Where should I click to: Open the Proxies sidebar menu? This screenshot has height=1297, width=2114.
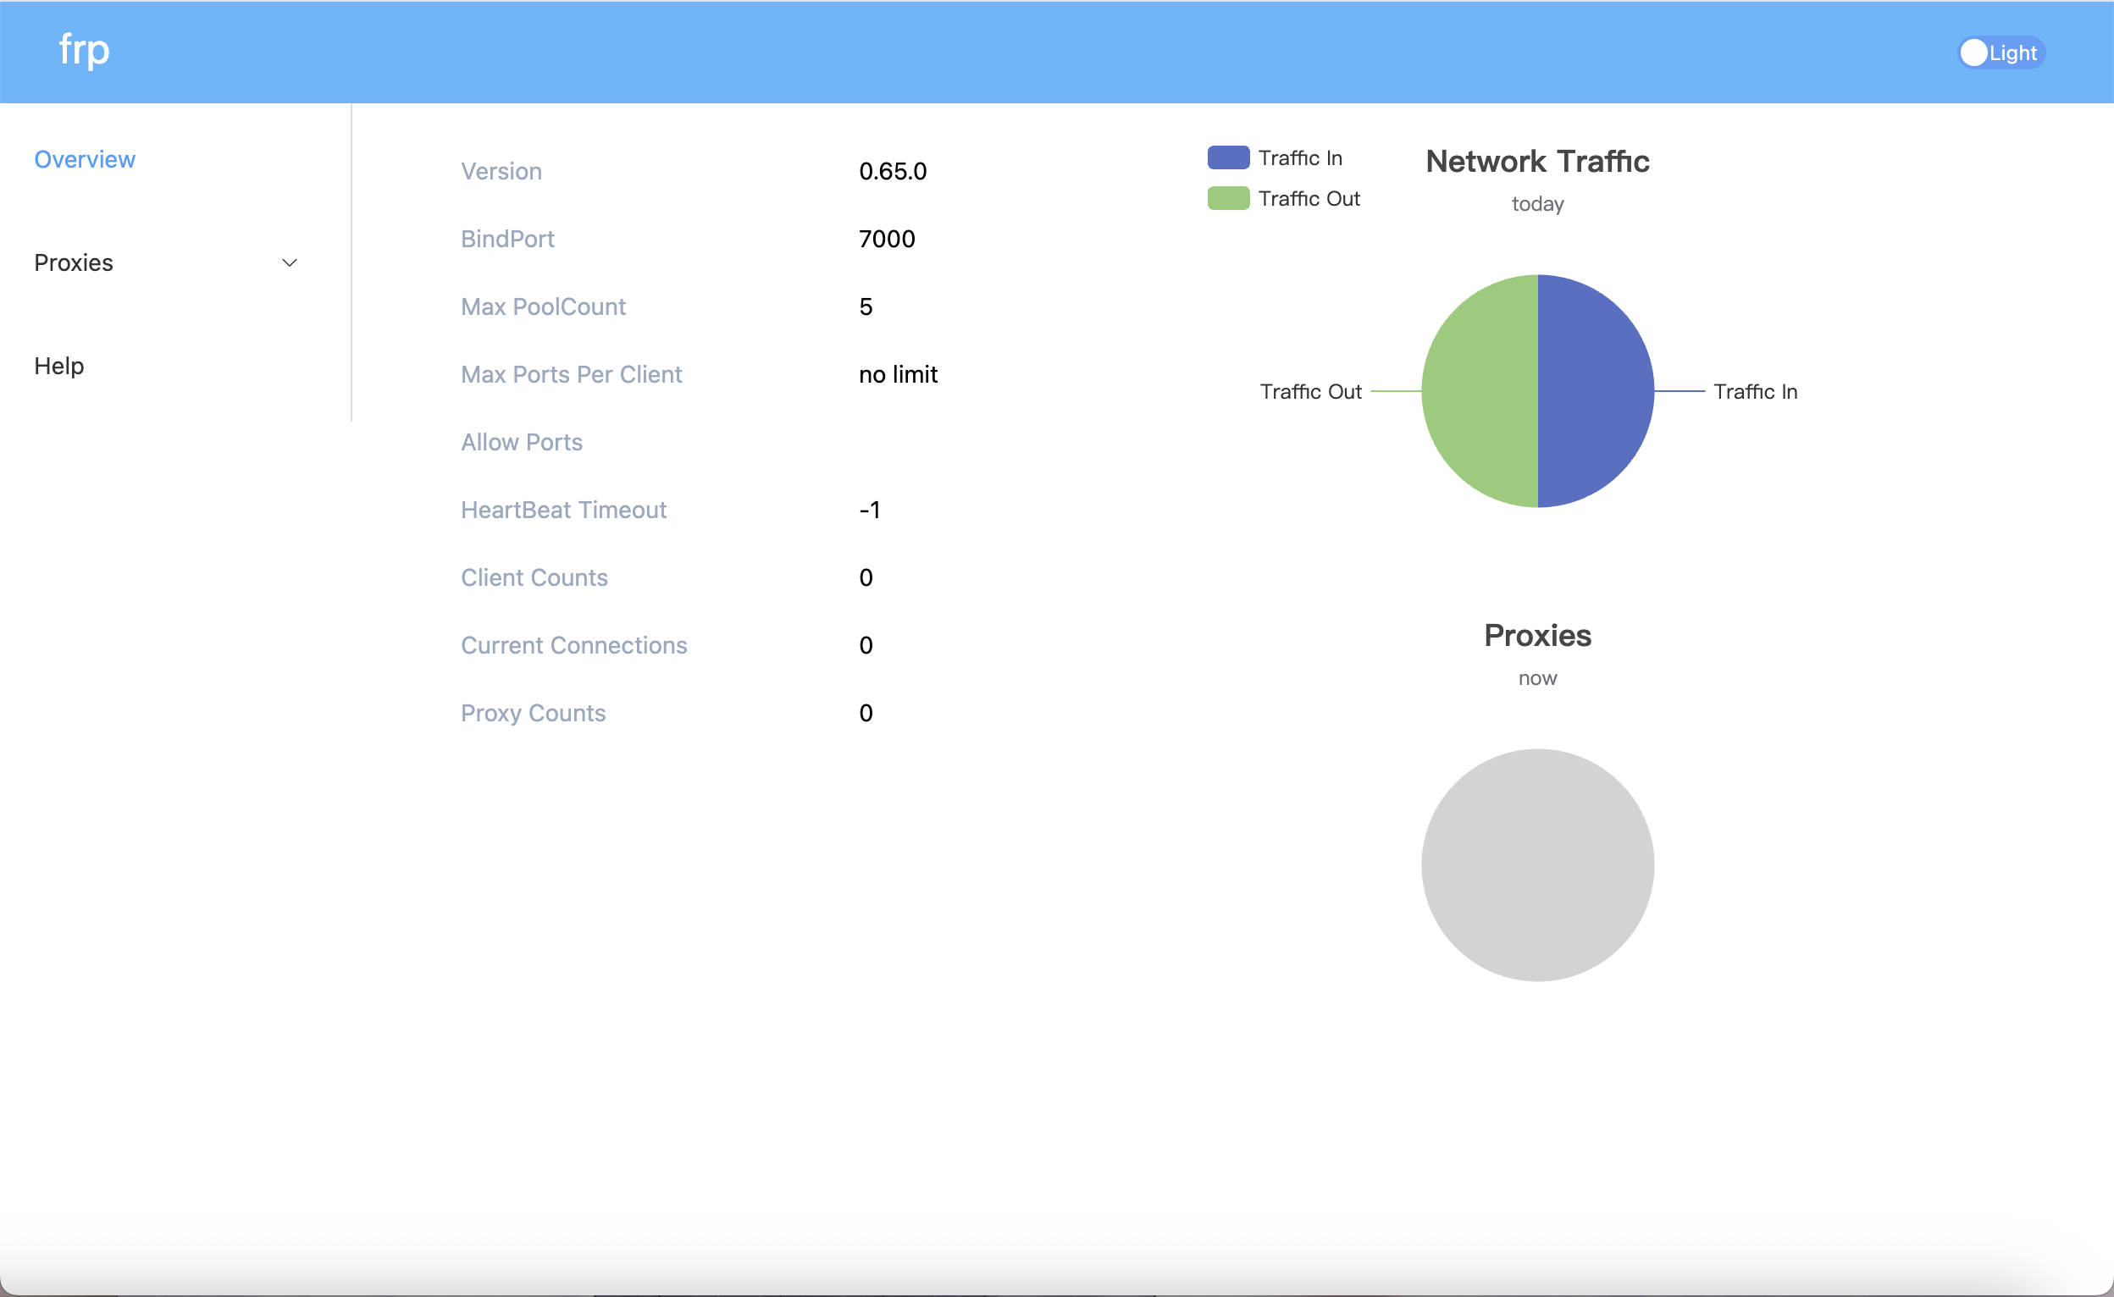[74, 262]
